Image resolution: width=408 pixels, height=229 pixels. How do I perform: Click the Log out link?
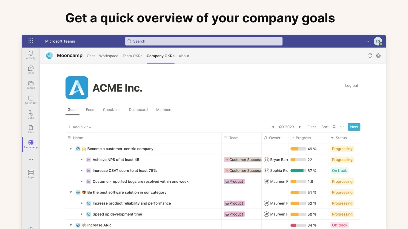tap(352, 86)
